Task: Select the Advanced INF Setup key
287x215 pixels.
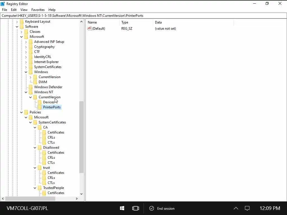Action: [x=49, y=42]
